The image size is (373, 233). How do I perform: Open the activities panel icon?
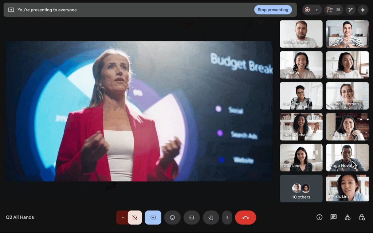pyautogui.click(x=348, y=217)
